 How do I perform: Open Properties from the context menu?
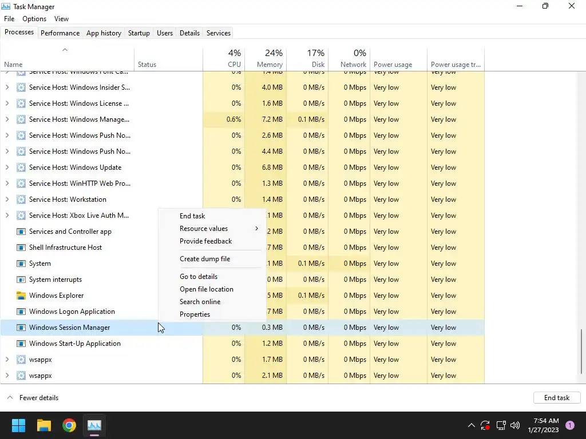(212, 314)
